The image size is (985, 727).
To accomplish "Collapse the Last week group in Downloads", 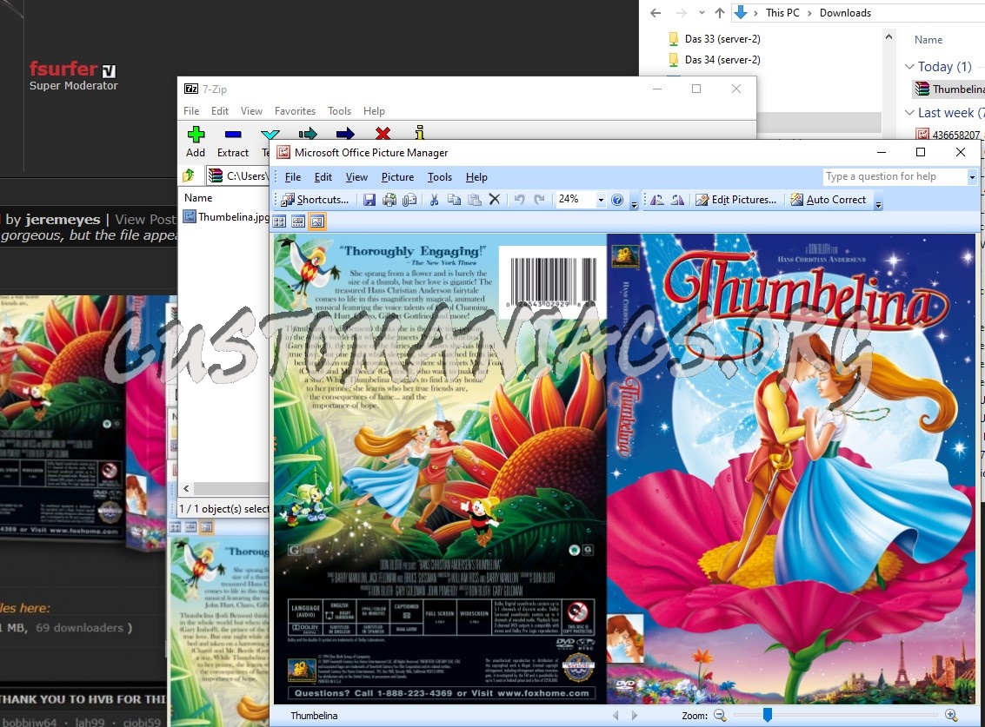I will point(909,112).
